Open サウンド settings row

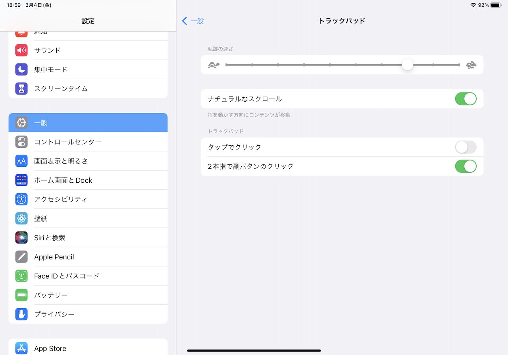(x=88, y=50)
